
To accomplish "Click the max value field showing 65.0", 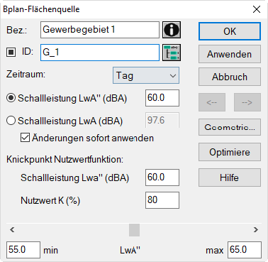I will (x=245, y=250).
